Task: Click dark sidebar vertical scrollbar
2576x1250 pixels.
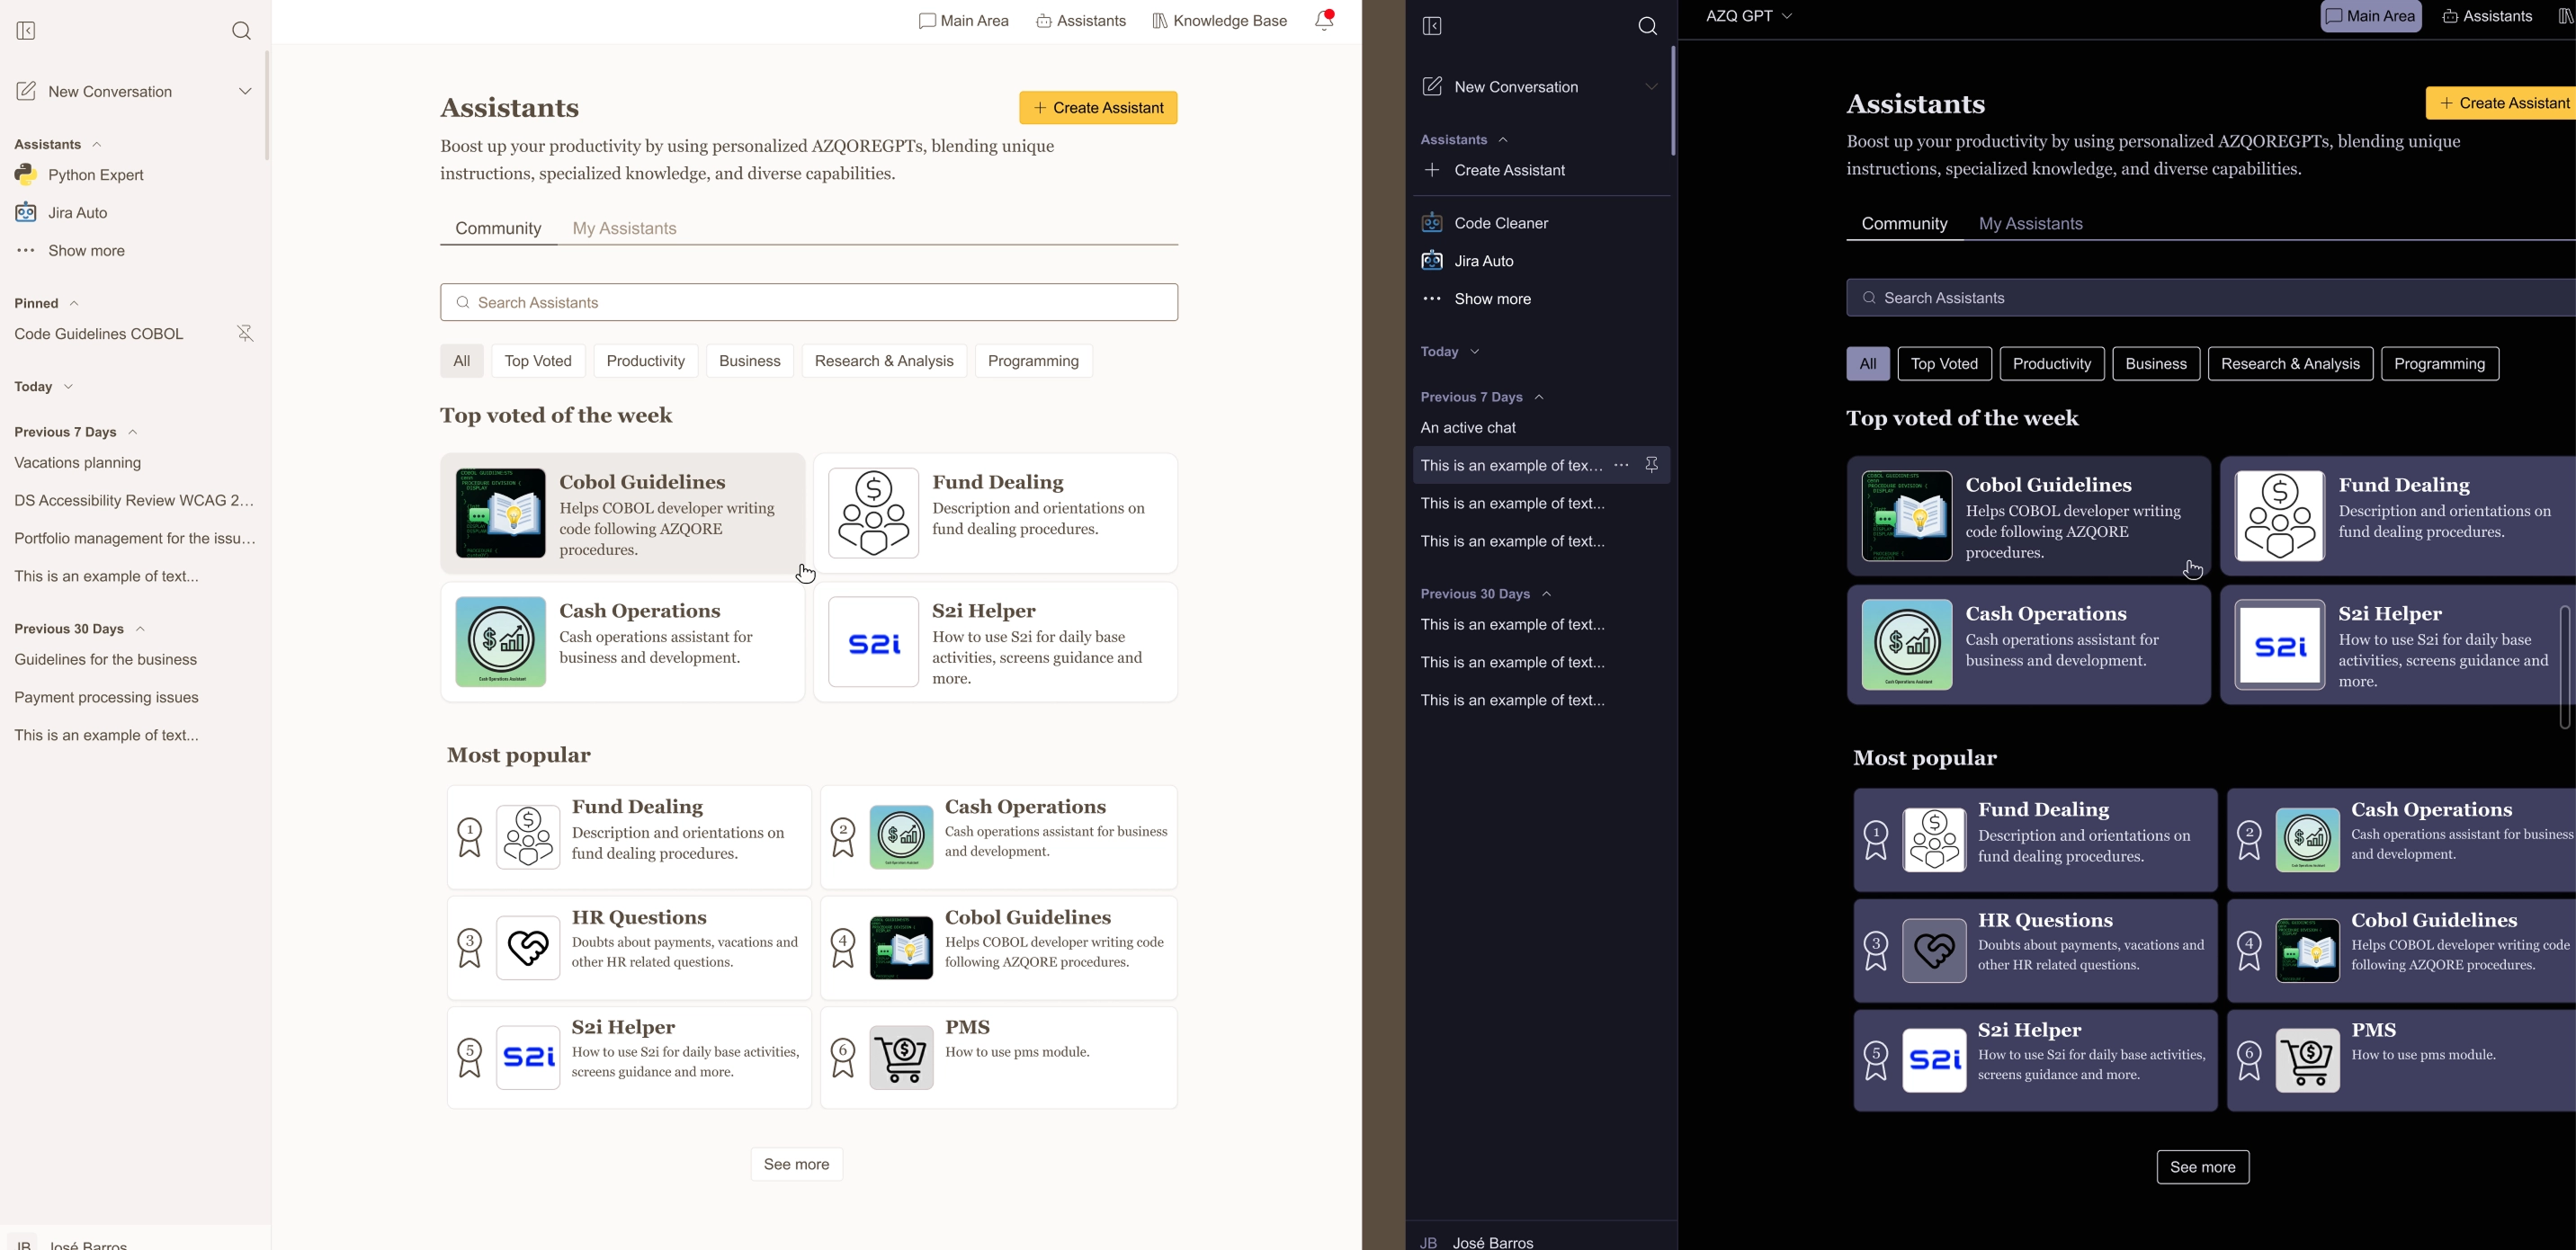Action: pyautogui.click(x=1673, y=101)
